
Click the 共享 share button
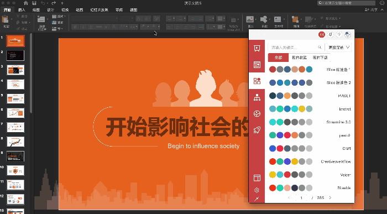371,10
